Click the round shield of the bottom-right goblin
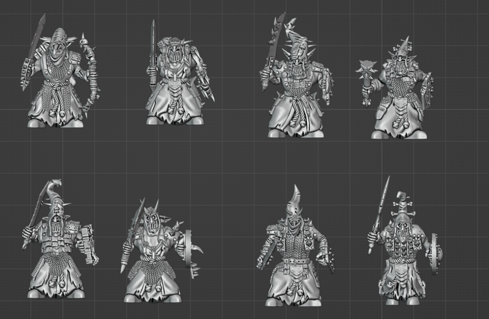The image size is (489, 319). 435,253
